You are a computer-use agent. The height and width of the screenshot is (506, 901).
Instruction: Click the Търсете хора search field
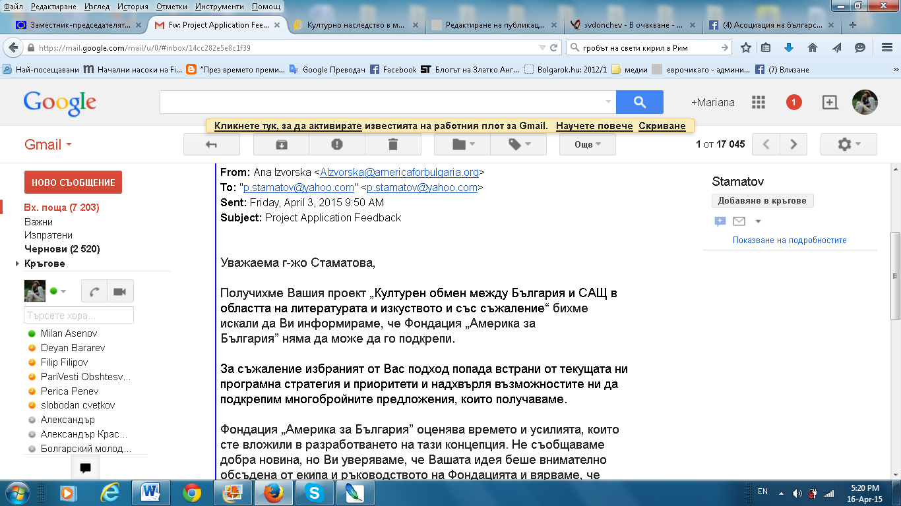point(78,315)
